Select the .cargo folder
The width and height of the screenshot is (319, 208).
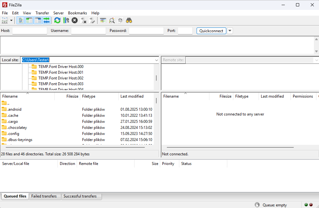tap(77, 122)
